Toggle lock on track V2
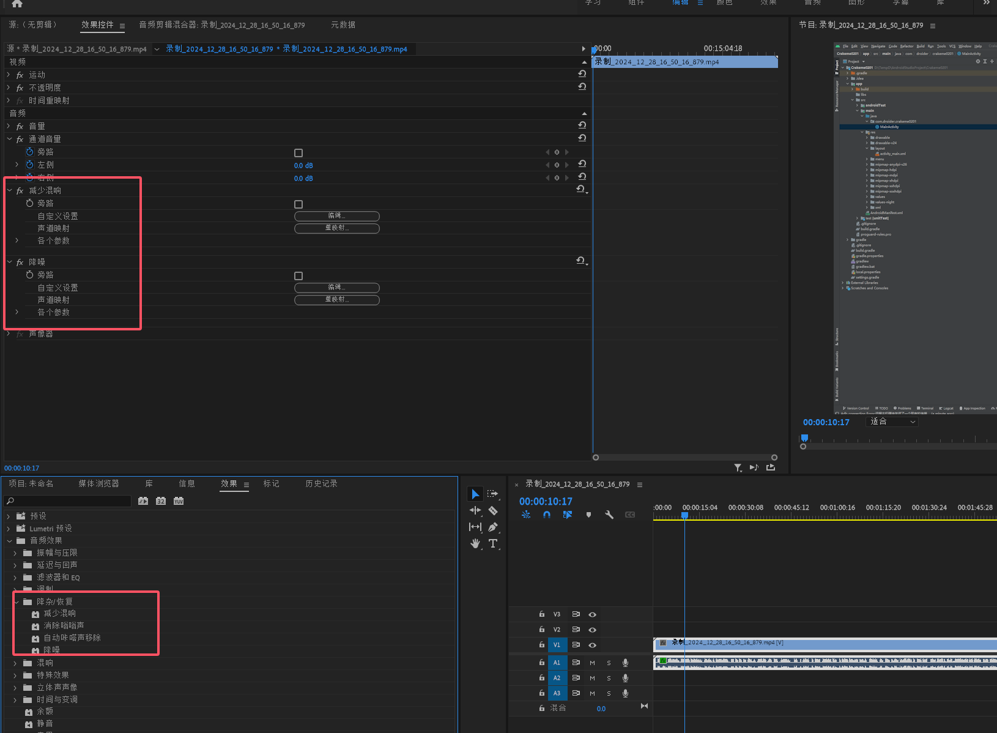Screen dimensions: 997x733 pyautogui.click(x=541, y=629)
